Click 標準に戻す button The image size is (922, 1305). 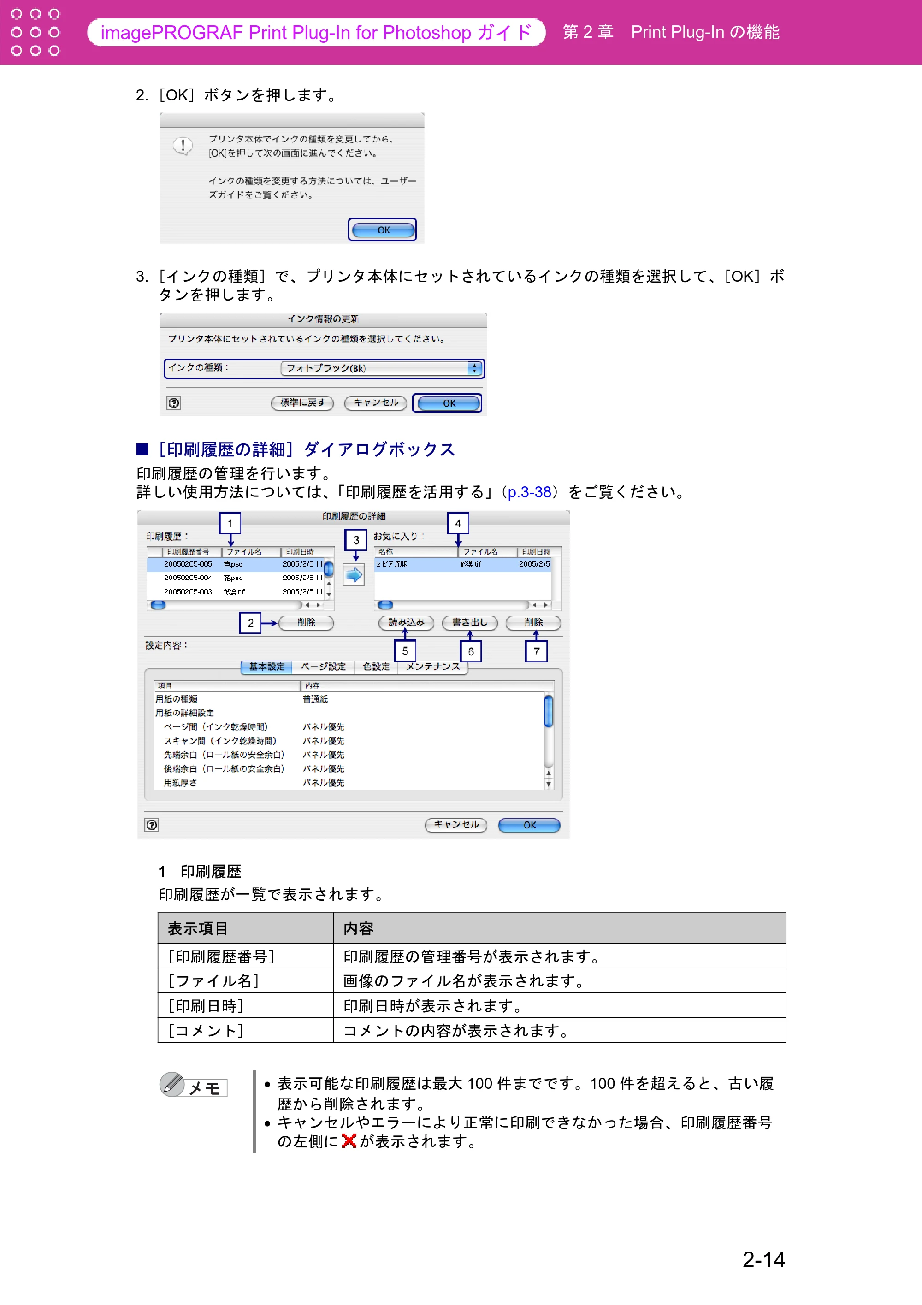[302, 403]
